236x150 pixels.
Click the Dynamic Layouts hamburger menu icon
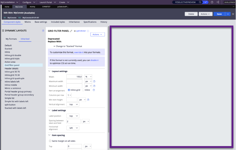(x=3, y=31)
